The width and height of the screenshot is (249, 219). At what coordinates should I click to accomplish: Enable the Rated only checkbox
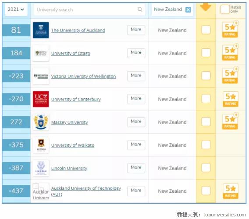pos(225,9)
